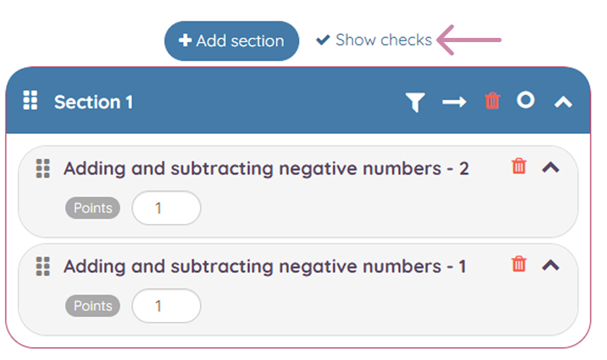
Task: Grab drag handle of negative numbers - 1
Action: tap(43, 266)
